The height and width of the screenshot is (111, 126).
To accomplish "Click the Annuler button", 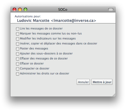I will coord(83,82).
